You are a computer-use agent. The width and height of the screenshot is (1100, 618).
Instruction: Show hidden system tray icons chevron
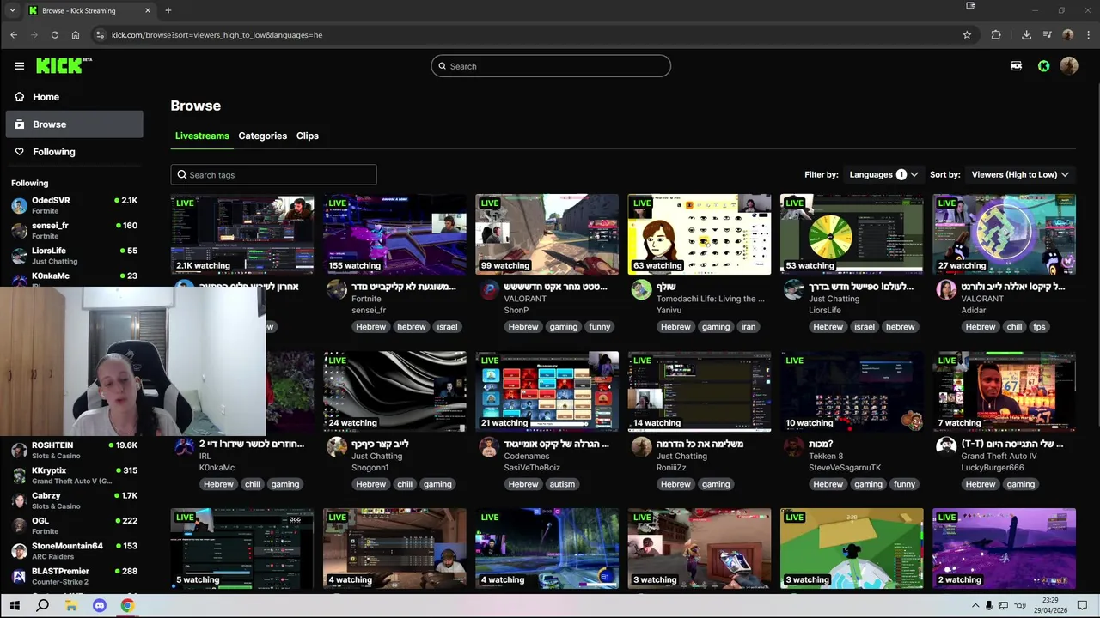975,606
